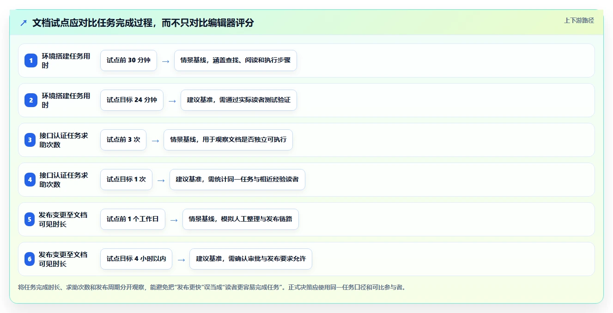
Task: Click the 上下游路径 label in the header
Action: (x=579, y=20)
